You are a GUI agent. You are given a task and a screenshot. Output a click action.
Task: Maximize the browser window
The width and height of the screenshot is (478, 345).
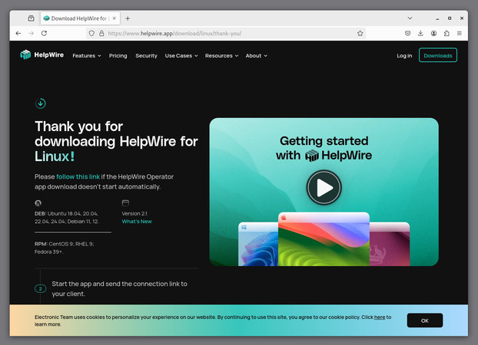(x=450, y=18)
